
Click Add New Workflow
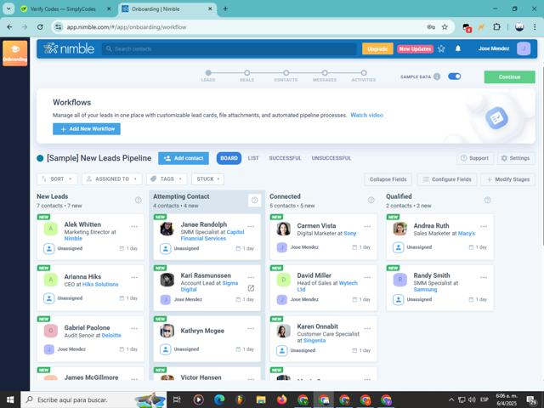coord(87,129)
